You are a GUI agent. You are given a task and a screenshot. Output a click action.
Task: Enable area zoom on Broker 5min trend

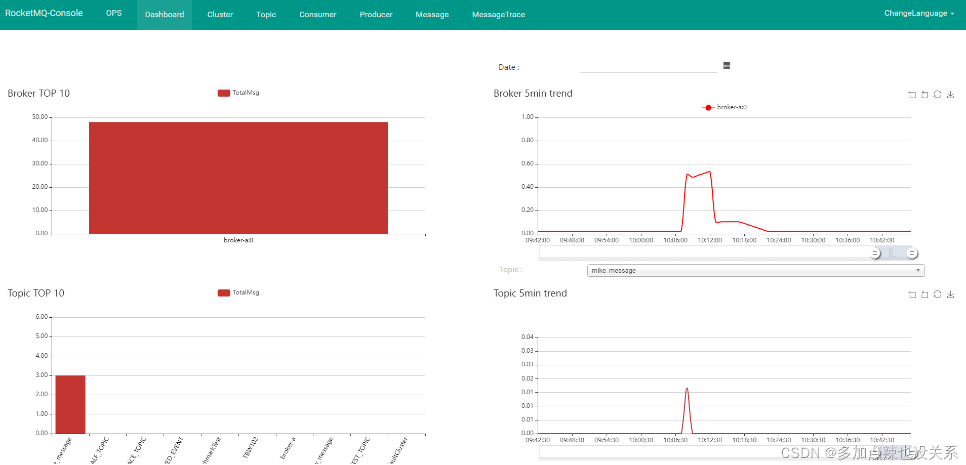[912, 95]
